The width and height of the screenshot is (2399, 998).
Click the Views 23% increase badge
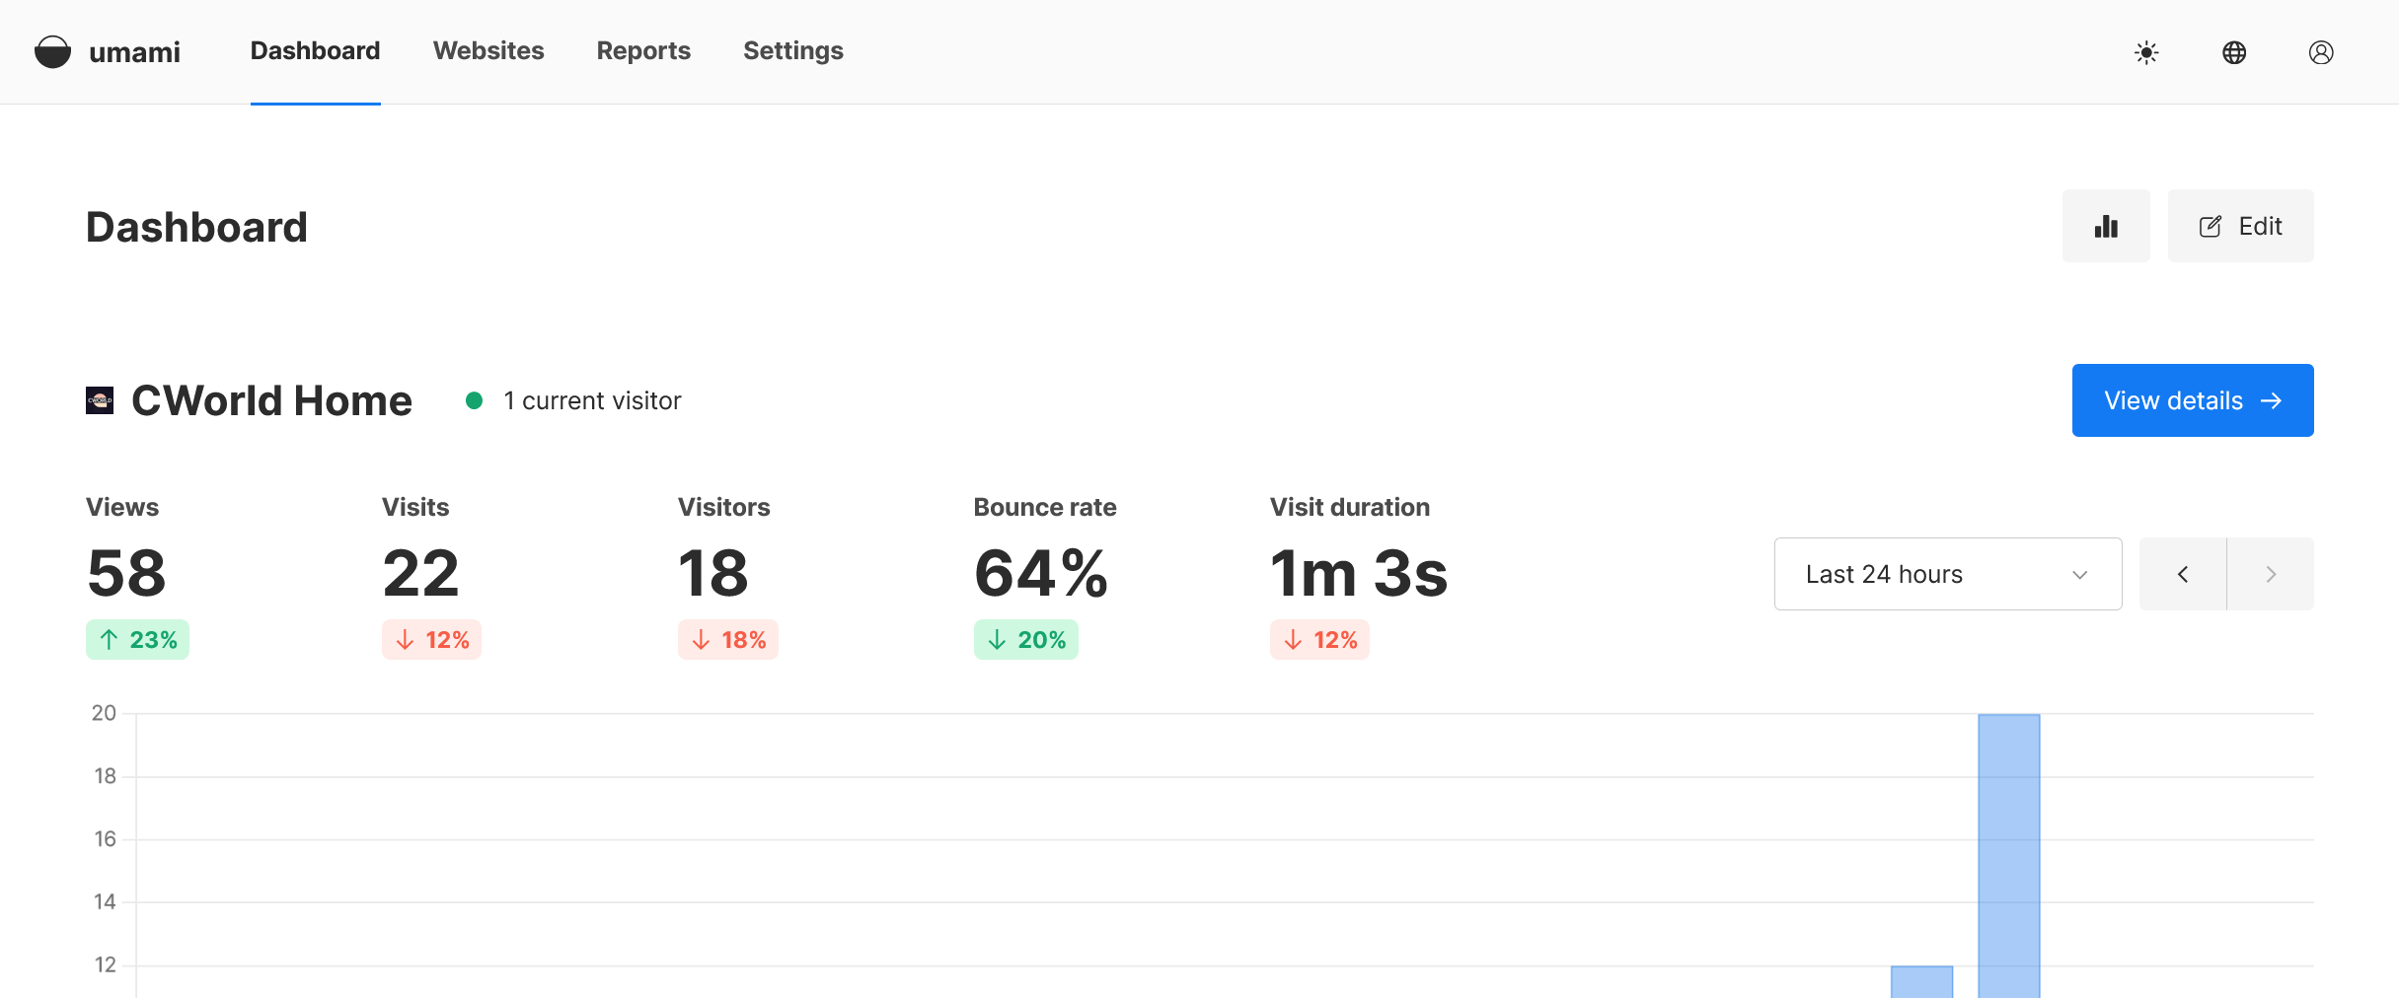(137, 640)
